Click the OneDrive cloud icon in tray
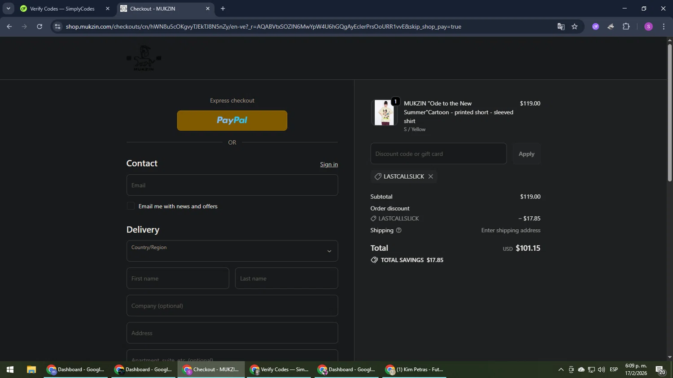 coord(581,369)
